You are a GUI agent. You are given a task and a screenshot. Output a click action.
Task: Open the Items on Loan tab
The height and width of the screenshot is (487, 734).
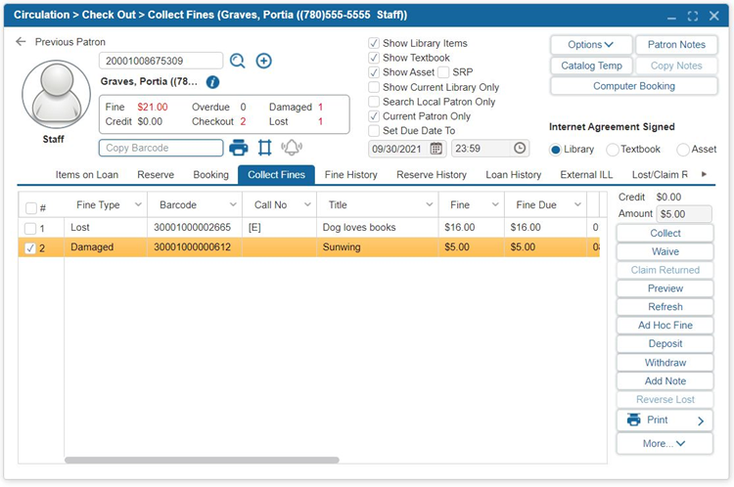(x=88, y=175)
